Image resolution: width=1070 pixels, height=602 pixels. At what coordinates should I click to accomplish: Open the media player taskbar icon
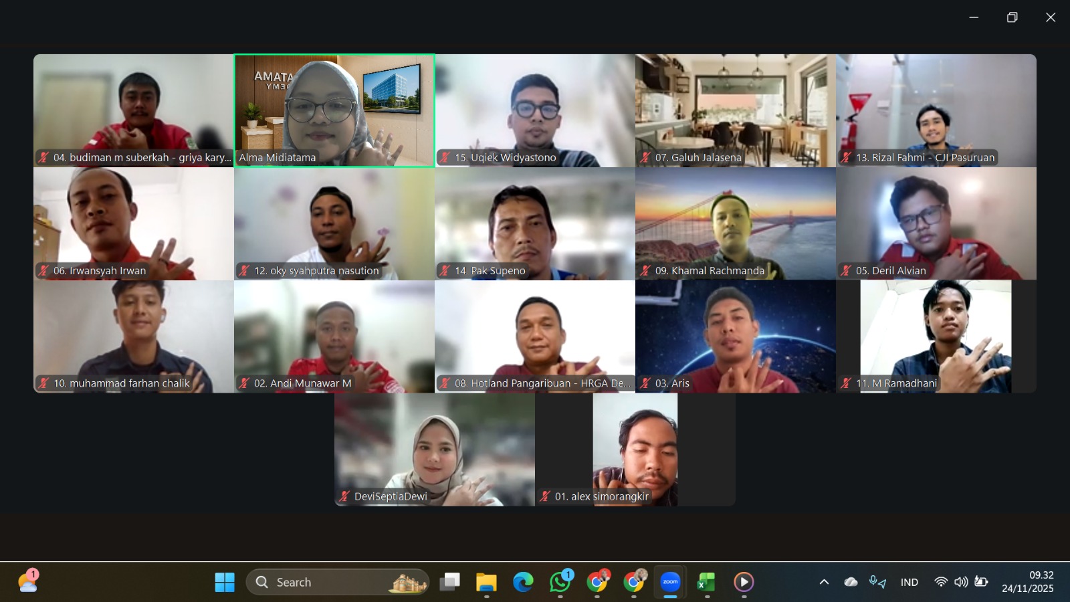tap(744, 582)
